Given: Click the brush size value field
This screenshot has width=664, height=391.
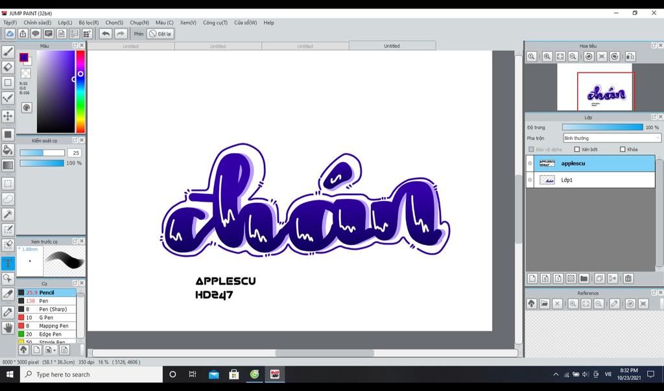Looking at the screenshot, I should [75, 153].
